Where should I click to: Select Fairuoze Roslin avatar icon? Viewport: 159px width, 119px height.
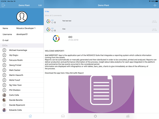coord(4,60)
